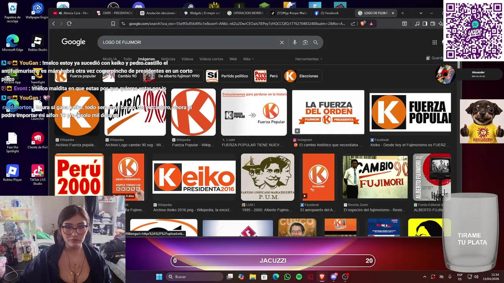Search by image with Google Lens
The width and height of the screenshot is (504, 283).
[x=305, y=42]
